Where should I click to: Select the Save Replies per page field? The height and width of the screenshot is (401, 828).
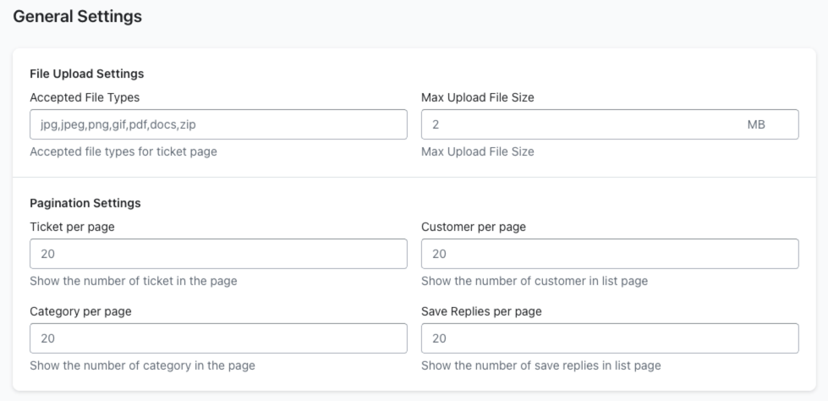(x=609, y=338)
